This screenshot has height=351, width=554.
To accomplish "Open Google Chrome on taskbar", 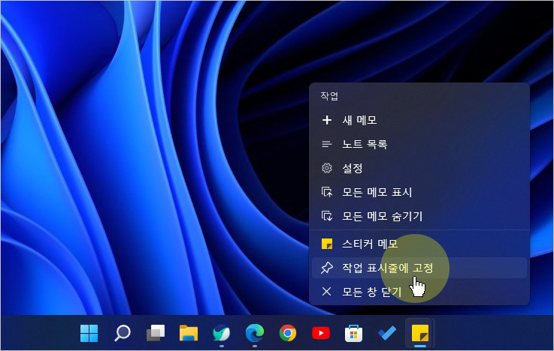I will tap(288, 333).
